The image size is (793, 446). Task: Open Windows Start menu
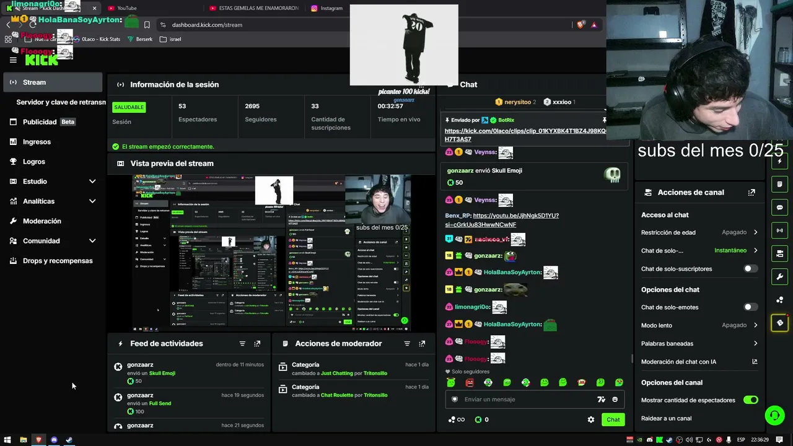coord(7,440)
